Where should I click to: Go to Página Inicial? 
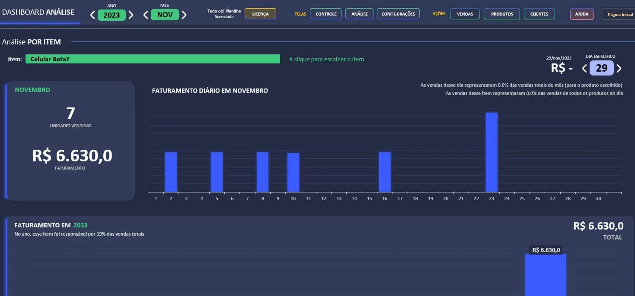[x=619, y=14]
